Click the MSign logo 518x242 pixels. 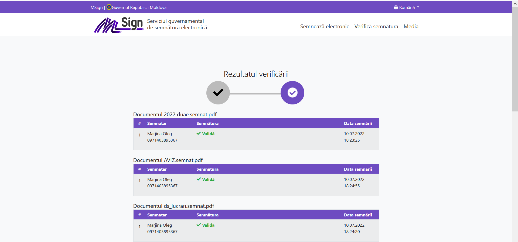point(119,25)
